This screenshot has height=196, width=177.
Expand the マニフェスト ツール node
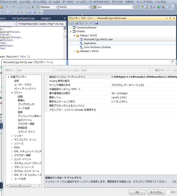pos(12,140)
